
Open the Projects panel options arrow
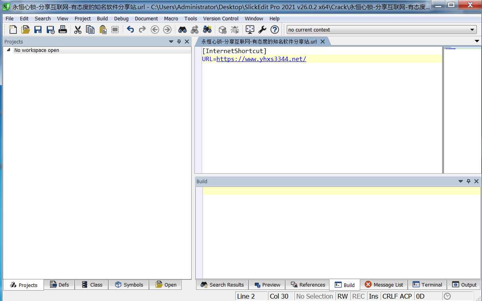tap(171, 42)
